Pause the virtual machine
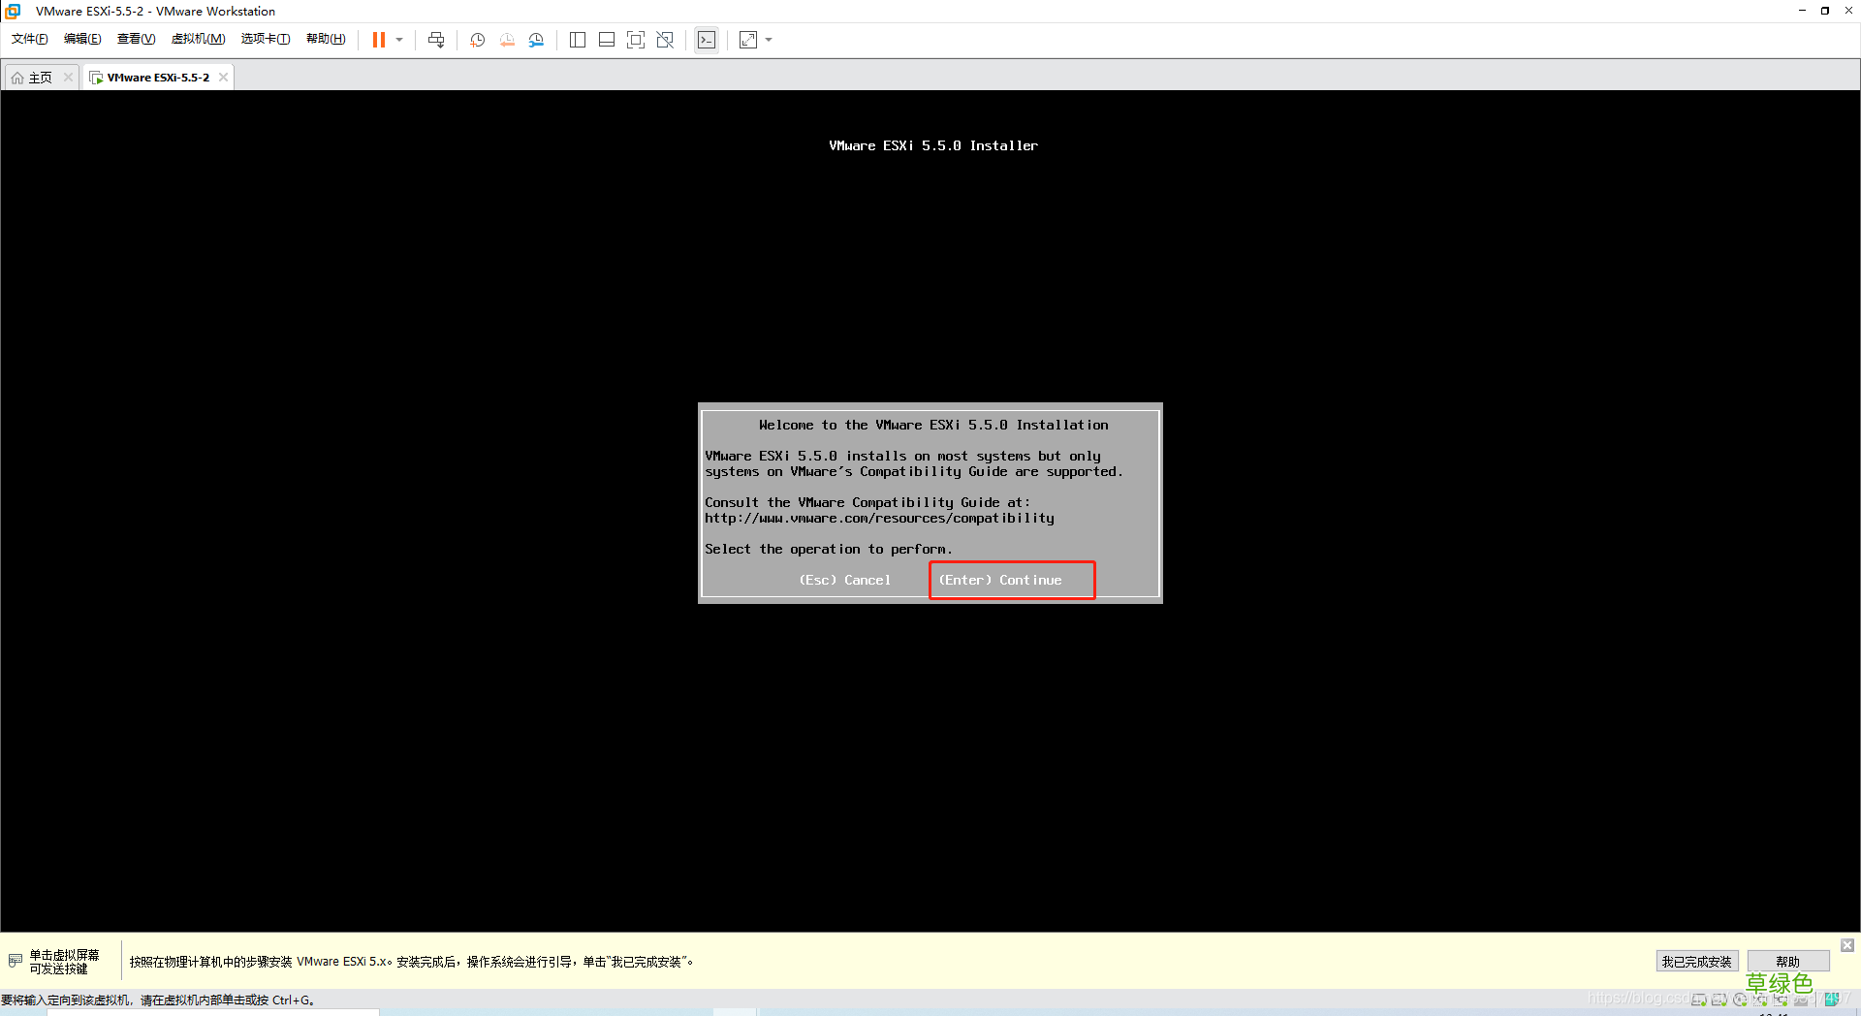 point(379,40)
